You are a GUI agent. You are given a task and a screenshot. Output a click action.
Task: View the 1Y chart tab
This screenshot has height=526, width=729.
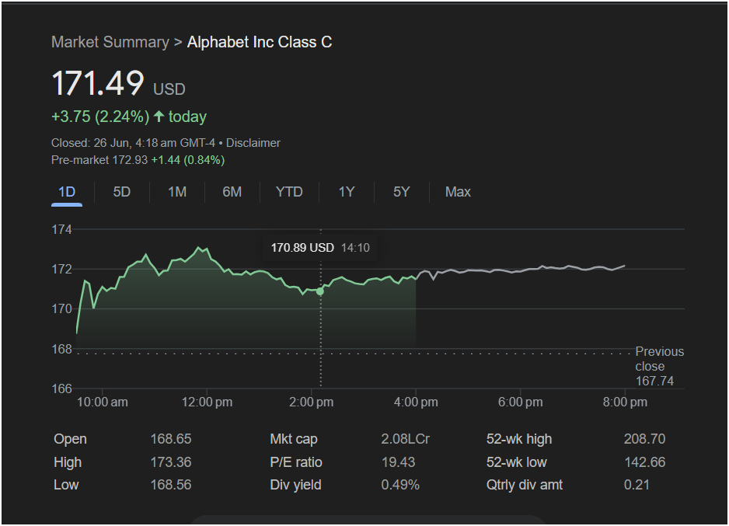(x=347, y=192)
